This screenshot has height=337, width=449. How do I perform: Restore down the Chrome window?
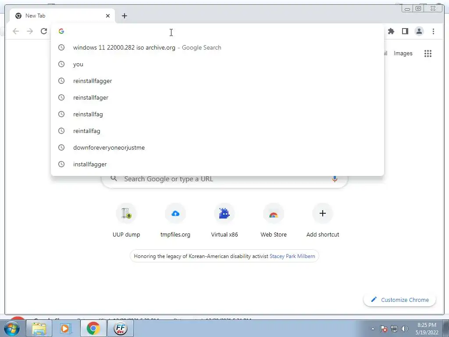[x=418, y=9]
